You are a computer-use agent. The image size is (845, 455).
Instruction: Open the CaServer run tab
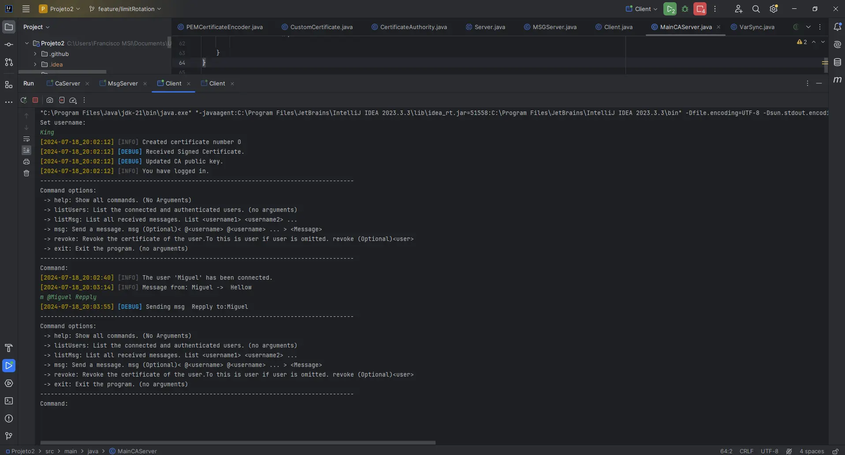point(64,83)
